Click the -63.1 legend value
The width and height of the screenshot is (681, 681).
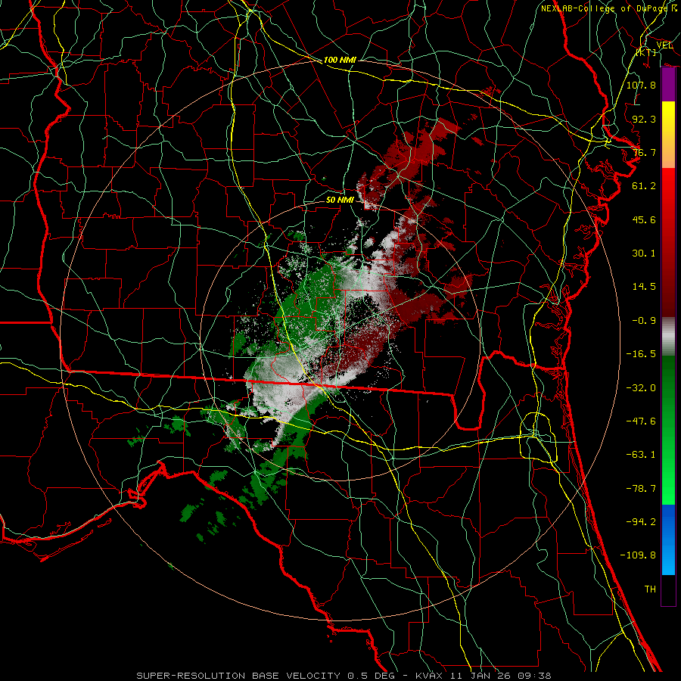tap(641, 455)
